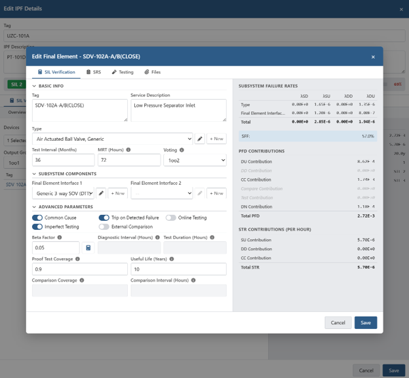409x378 pixels.
Task: Switch to the Testing tab
Action: click(x=123, y=72)
